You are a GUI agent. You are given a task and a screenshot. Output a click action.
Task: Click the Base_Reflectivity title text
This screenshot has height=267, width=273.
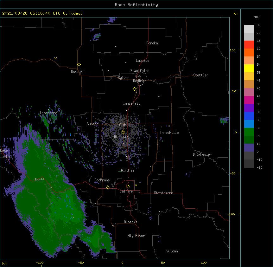click(136, 5)
